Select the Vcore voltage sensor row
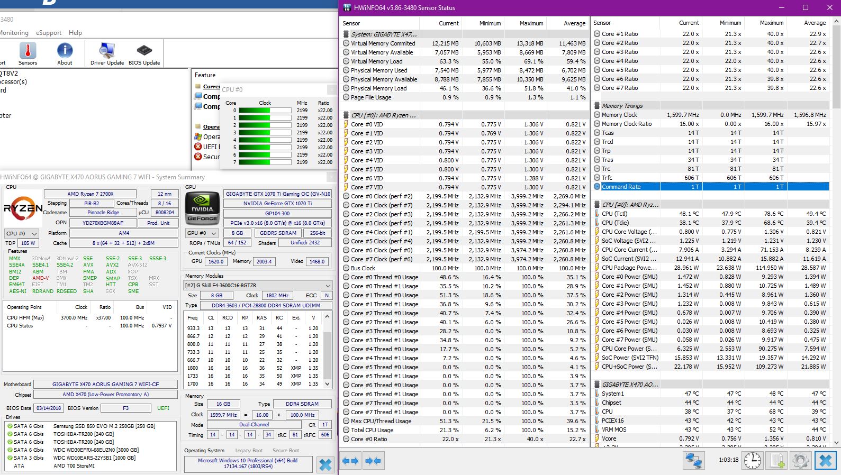The image size is (841, 475). tap(710, 439)
